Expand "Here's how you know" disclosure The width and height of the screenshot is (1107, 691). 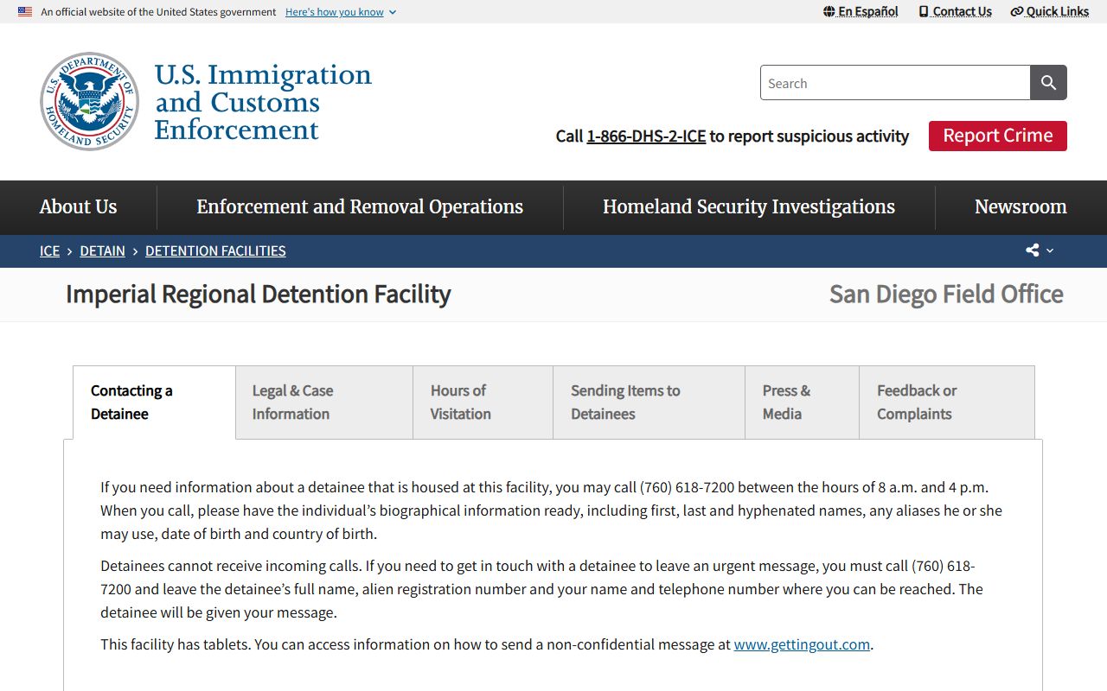click(x=341, y=12)
